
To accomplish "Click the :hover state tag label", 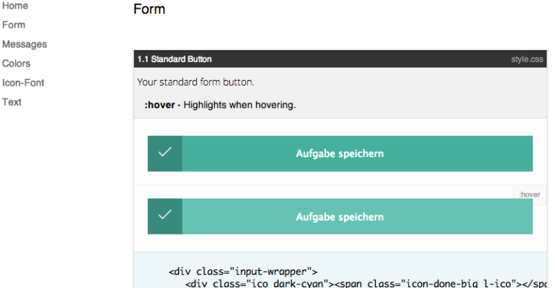I will 530,194.
